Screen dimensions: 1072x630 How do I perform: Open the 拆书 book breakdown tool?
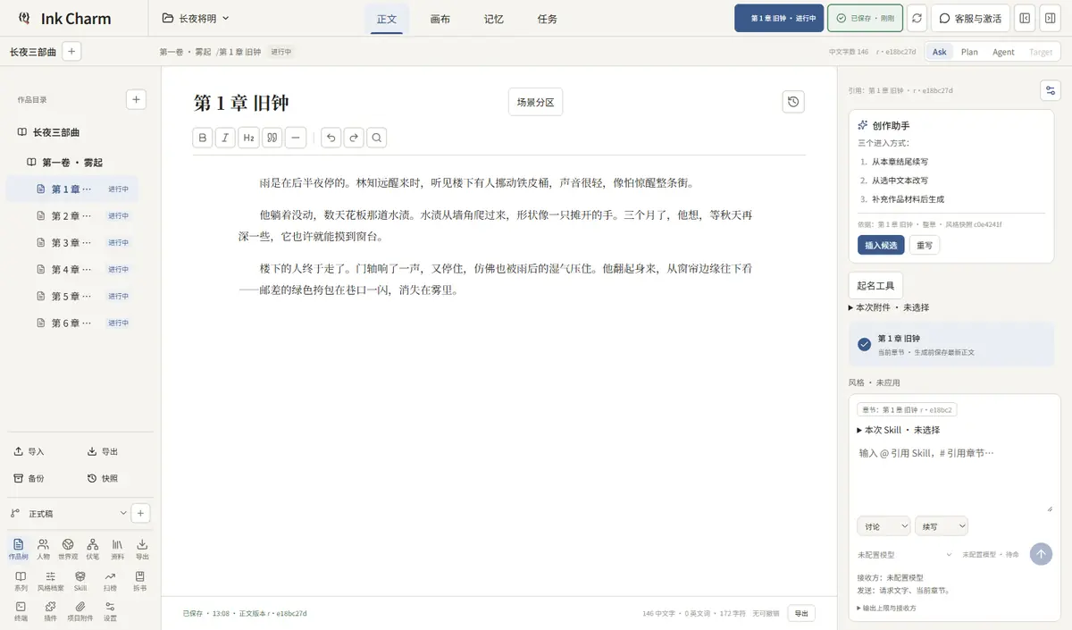pyautogui.click(x=139, y=581)
